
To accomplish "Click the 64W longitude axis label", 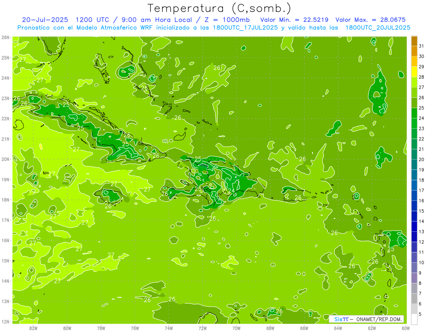I will (x=338, y=328).
